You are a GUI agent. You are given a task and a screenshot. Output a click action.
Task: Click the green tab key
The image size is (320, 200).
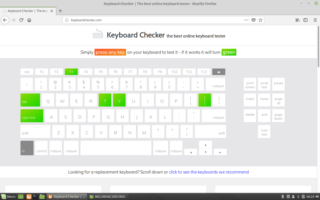pyautogui.click(x=30, y=100)
